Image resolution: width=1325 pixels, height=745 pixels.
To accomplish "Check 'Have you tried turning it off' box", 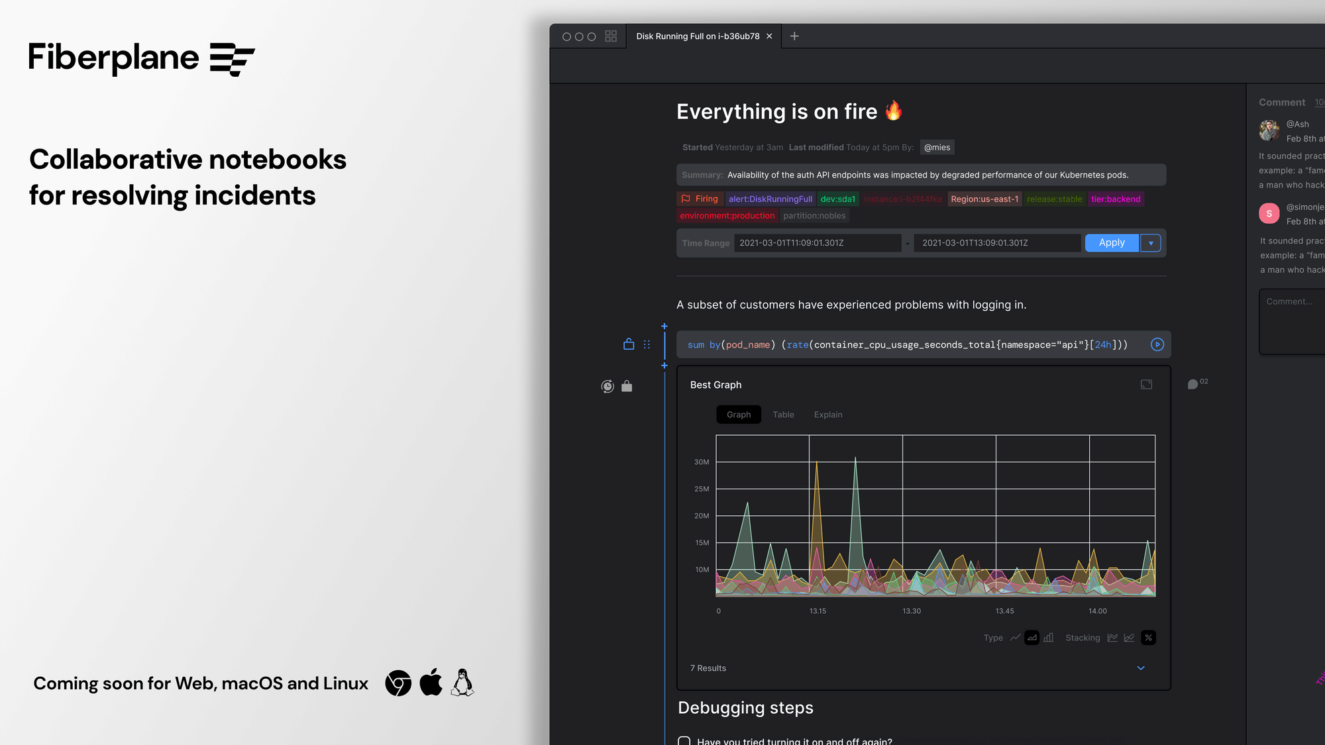I will coord(684,741).
